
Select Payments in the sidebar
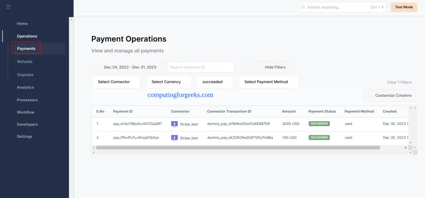tap(26, 49)
